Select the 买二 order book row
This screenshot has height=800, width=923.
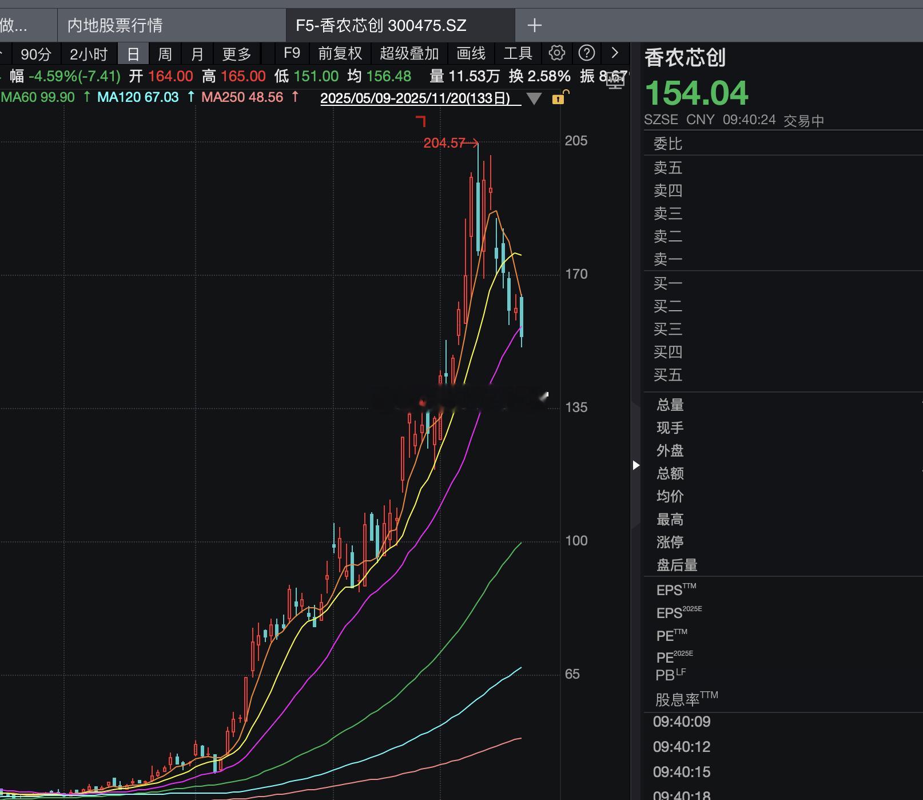tap(783, 306)
